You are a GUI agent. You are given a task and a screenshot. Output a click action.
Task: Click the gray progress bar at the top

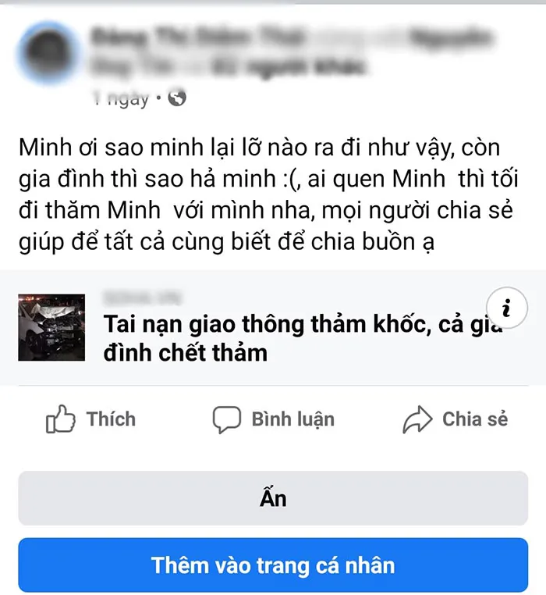click(x=273, y=2)
